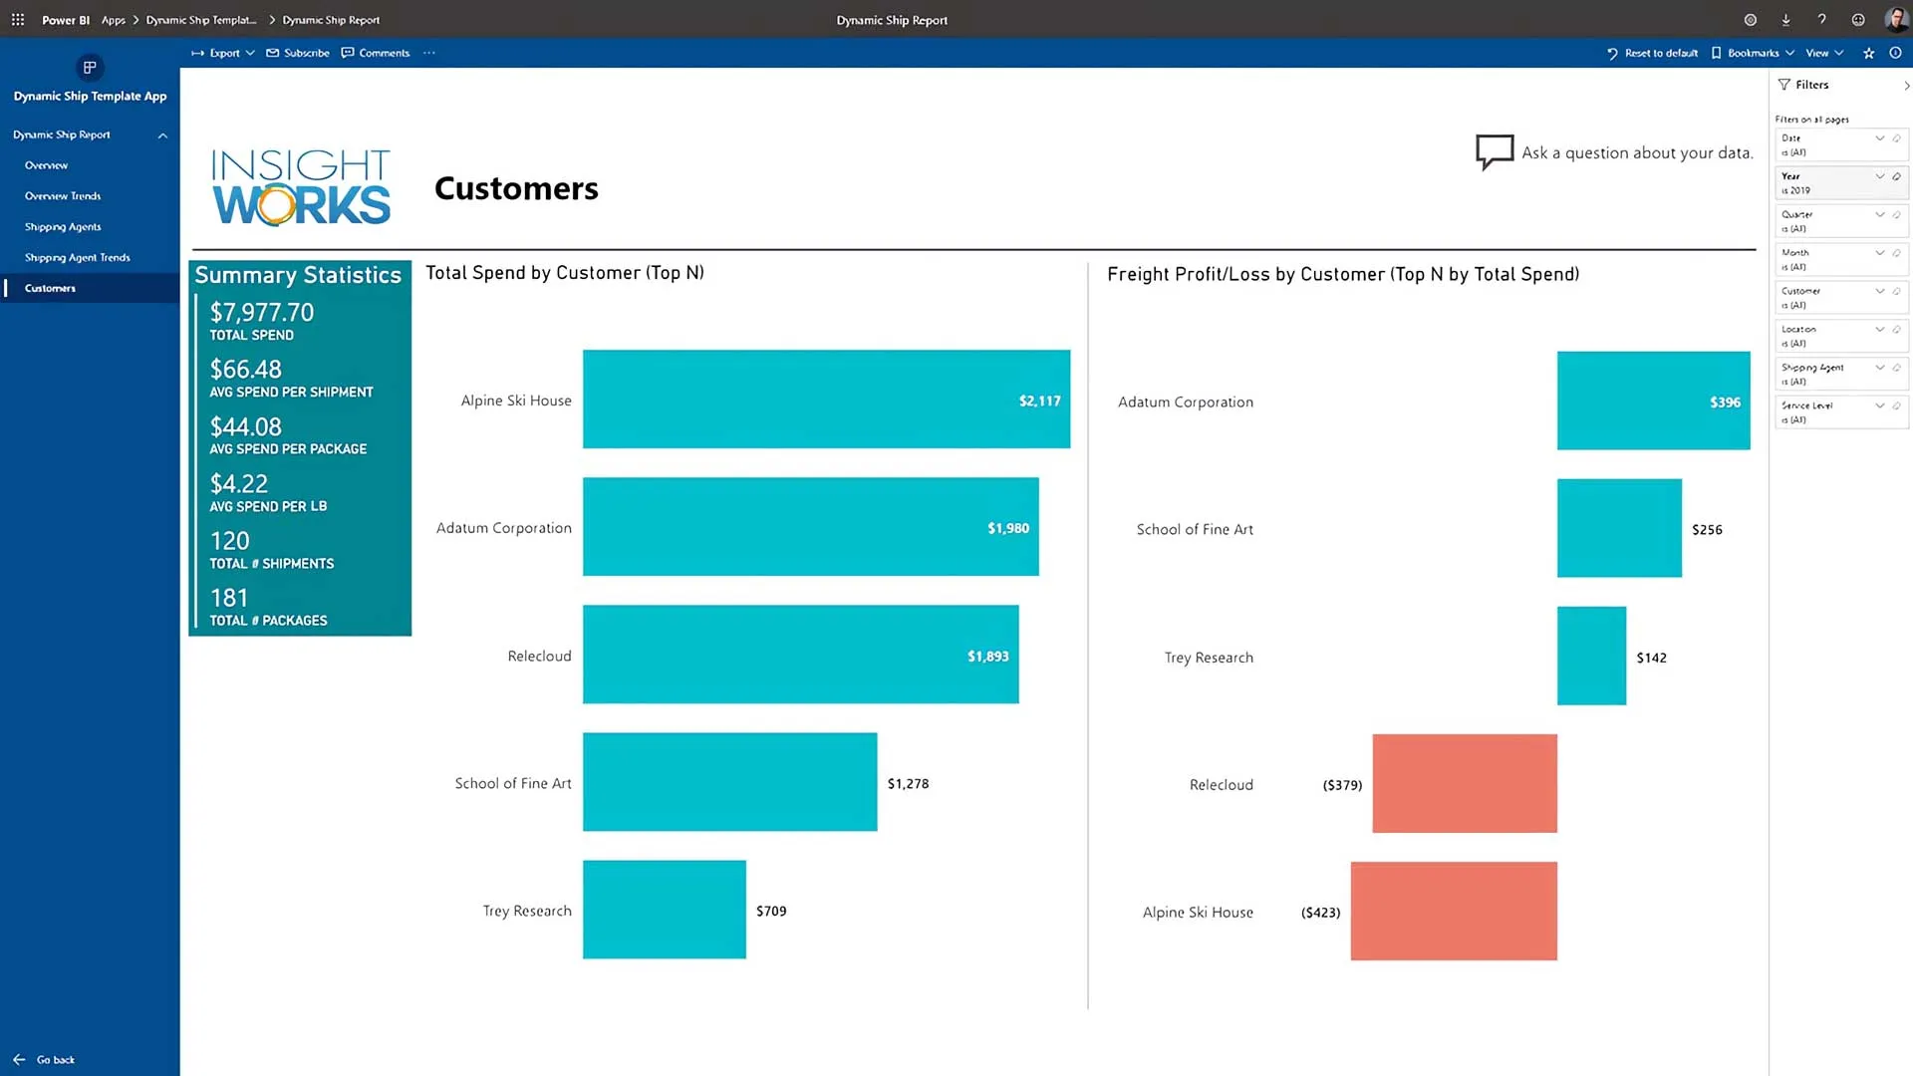Click the feedback smiley icon
The height and width of the screenshot is (1076, 1913).
1858,20
